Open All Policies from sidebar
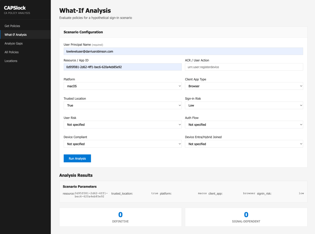The image size is (315, 234). coord(12,52)
